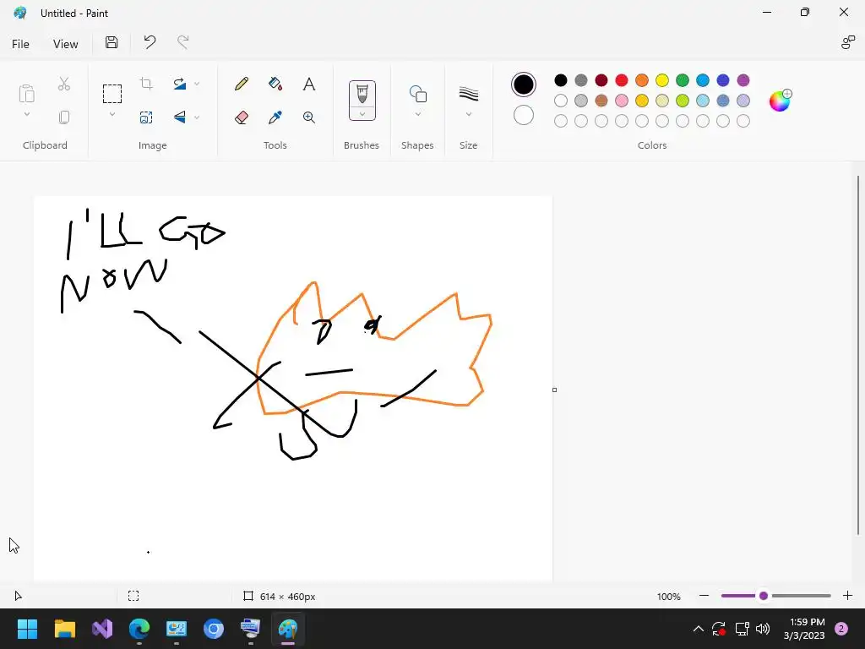Click the Cut scissors icon
865x649 pixels.
tap(64, 84)
